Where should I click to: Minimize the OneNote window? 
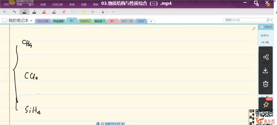pyautogui.click(x=245, y=2)
